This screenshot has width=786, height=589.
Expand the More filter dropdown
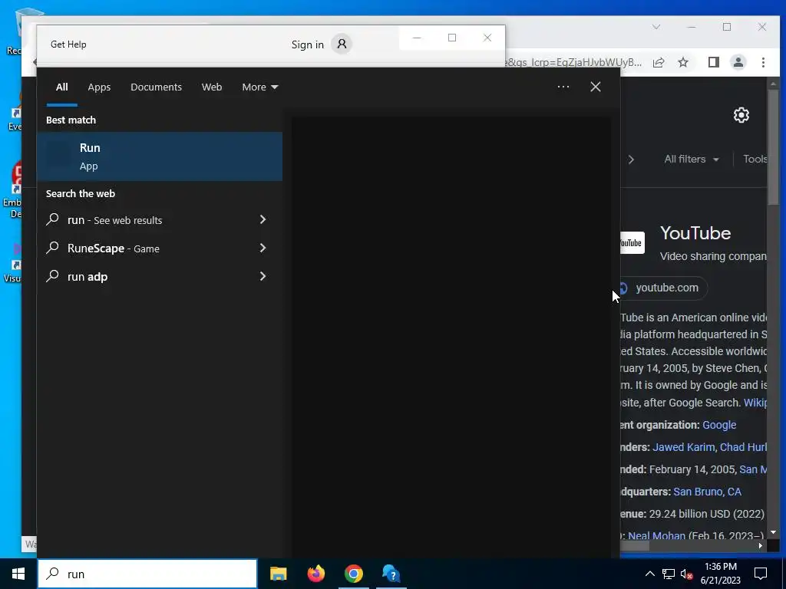[x=259, y=87]
